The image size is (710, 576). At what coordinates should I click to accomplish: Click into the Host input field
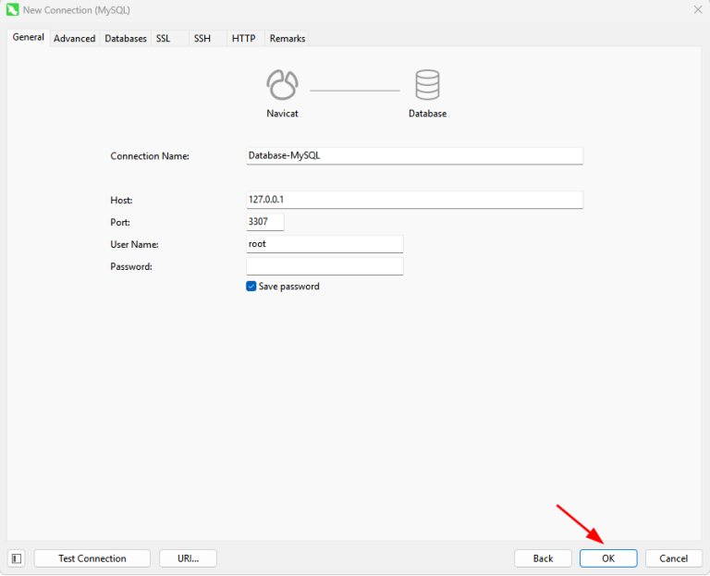[x=413, y=200]
